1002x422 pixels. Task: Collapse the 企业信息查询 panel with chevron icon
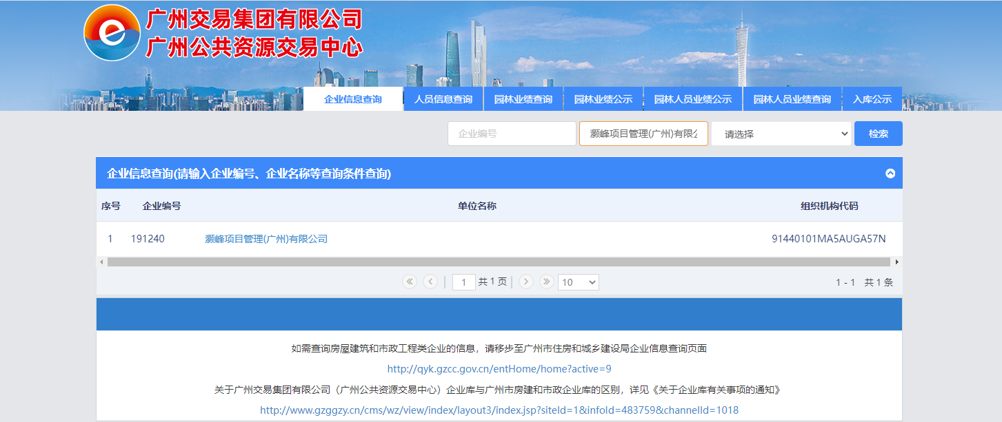click(x=890, y=173)
